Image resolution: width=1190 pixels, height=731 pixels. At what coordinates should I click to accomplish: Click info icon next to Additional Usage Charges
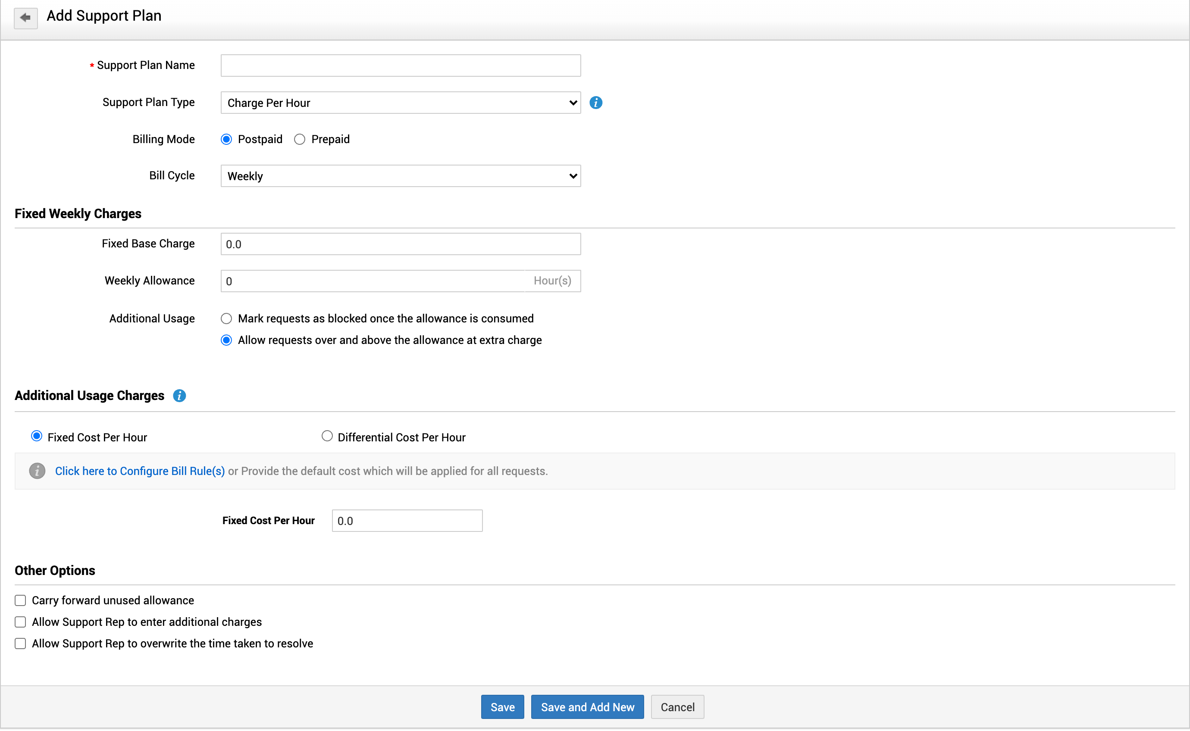[179, 396]
